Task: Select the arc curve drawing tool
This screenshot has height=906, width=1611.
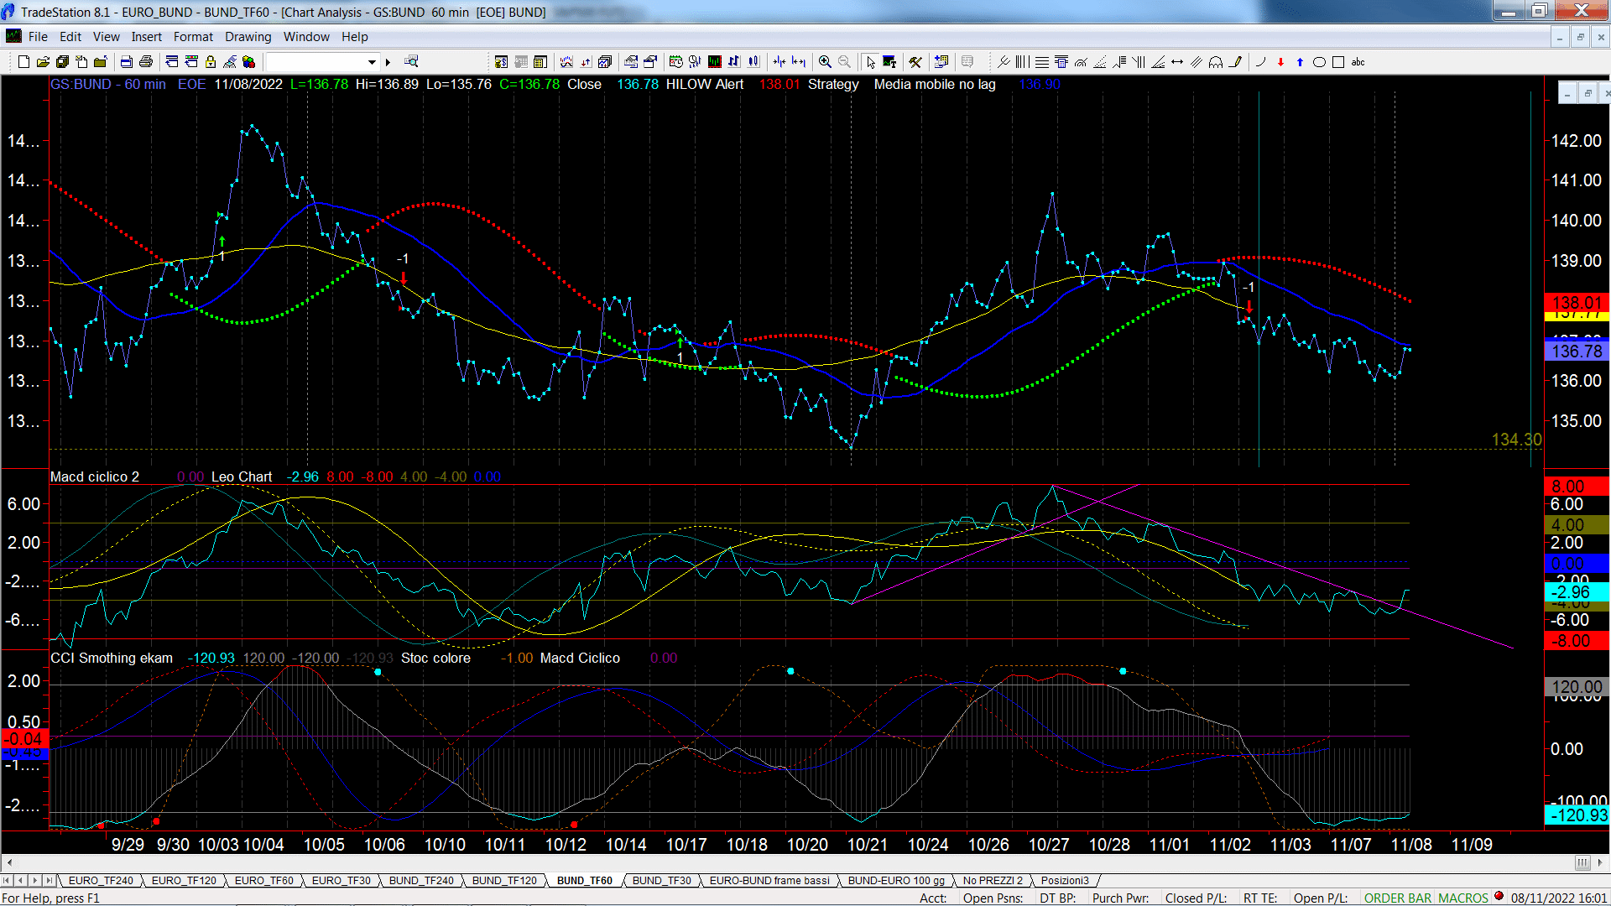Action: pos(1260,61)
